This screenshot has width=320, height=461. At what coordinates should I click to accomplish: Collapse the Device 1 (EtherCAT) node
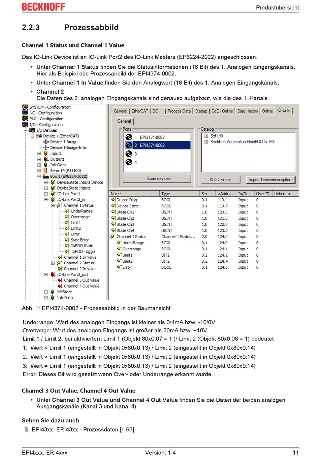[32, 136]
